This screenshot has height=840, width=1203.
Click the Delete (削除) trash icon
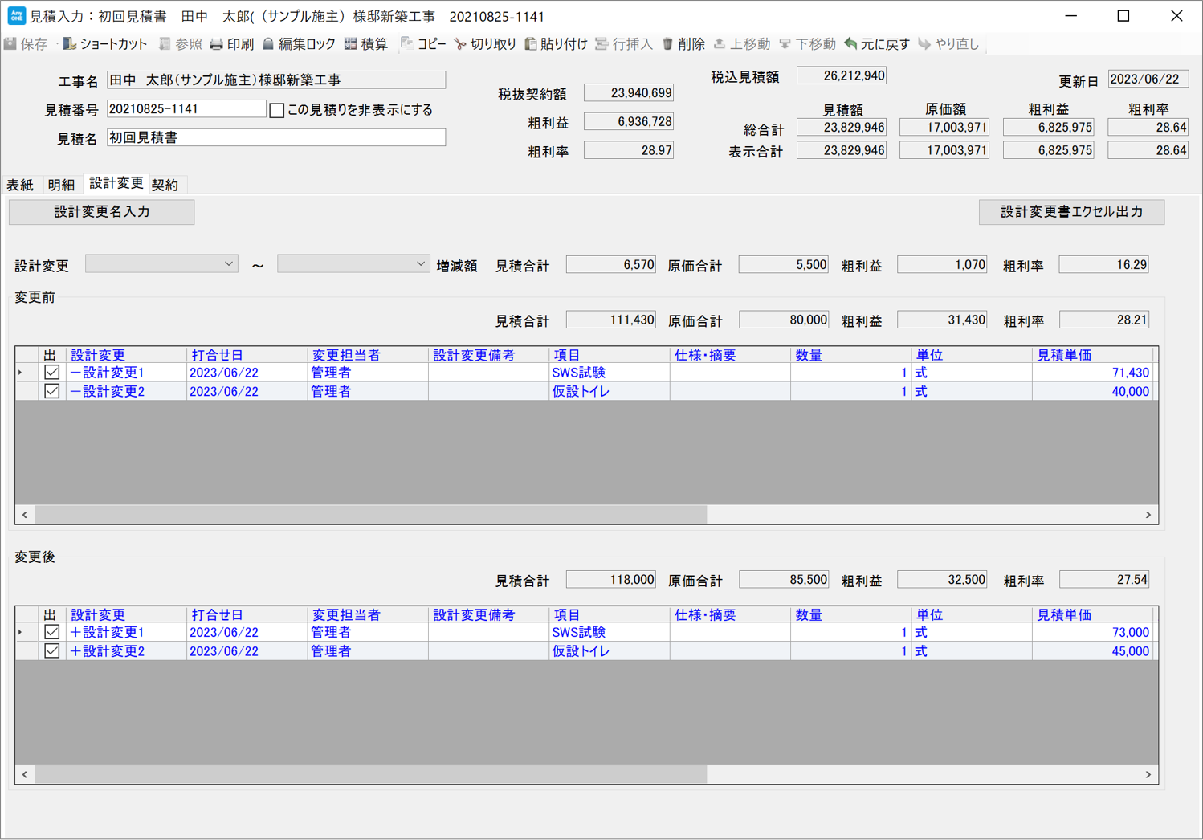click(x=667, y=44)
